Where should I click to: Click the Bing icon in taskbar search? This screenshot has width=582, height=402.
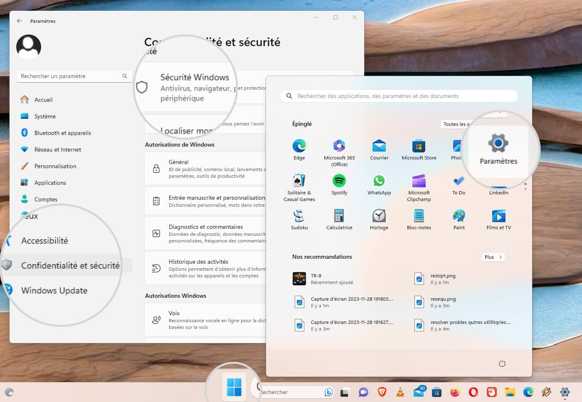[329, 392]
